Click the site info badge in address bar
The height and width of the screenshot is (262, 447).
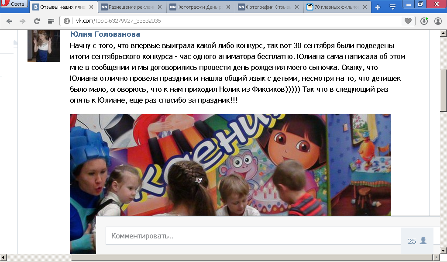(67, 21)
